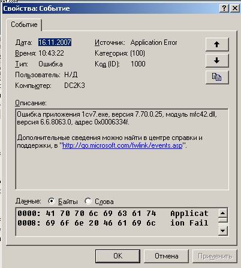Click the dialog title bar
This screenshot has height=268, width=241.
coord(110,8)
